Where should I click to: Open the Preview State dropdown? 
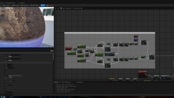tap(25, 5)
